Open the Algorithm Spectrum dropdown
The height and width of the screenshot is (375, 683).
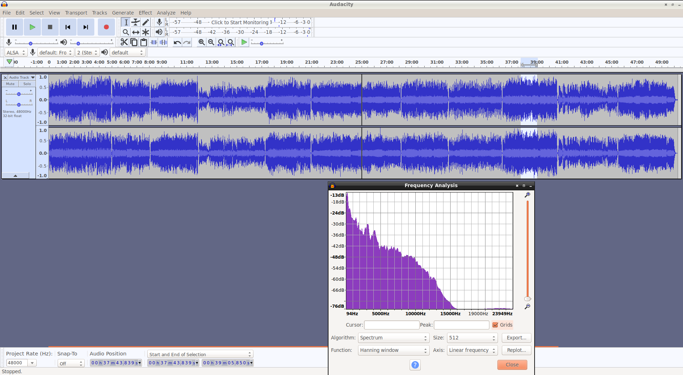click(393, 338)
